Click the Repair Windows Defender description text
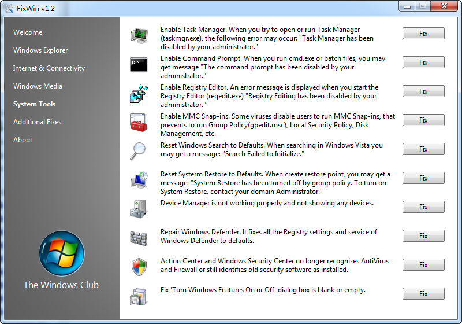Screen dimensions: 462x324 pyautogui.click(x=269, y=236)
